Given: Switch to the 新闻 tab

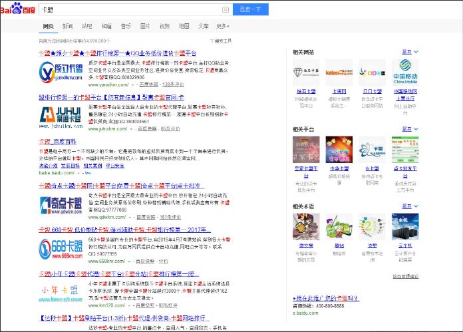Looking at the screenshot, I should point(68,27).
